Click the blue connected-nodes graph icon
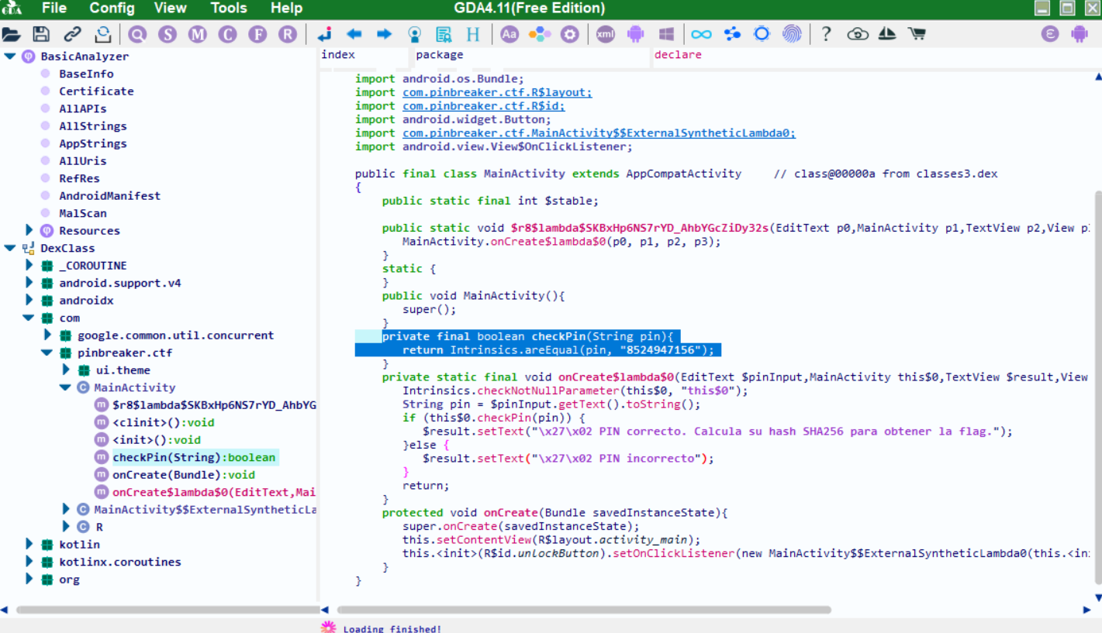Image resolution: width=1102 pixels, height=633 pixels. pos(732,34)
